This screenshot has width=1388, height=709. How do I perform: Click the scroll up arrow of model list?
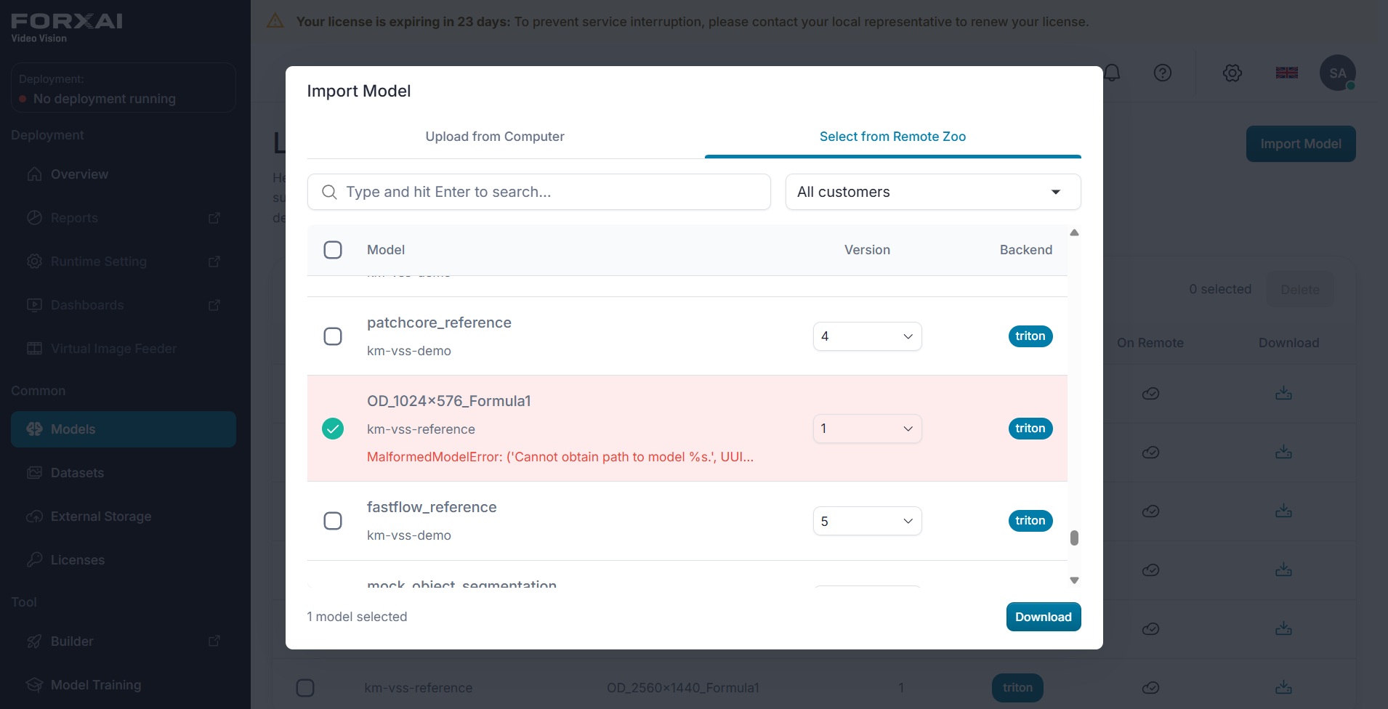(1074, 232)
